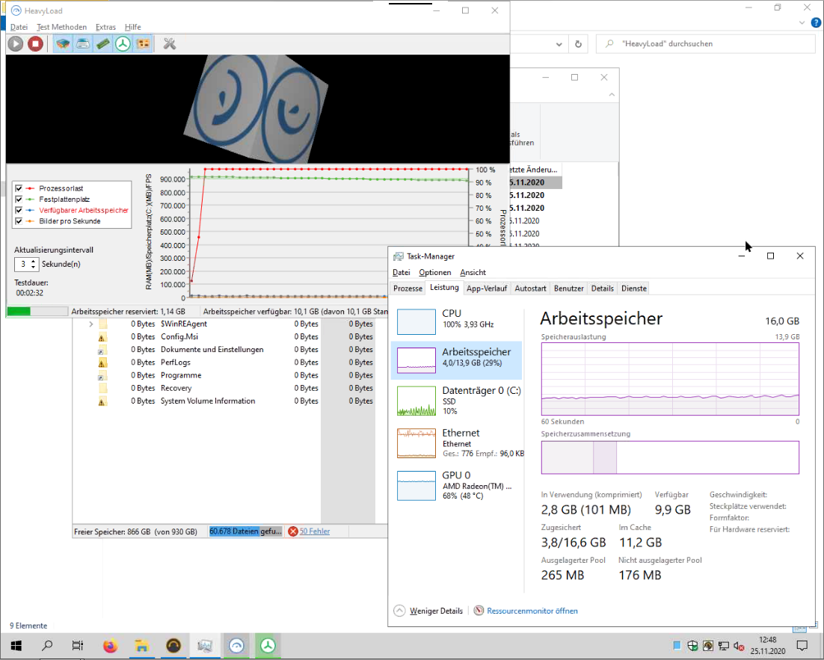Open the Ressourcenmonitor öffnen link
824x660 pixels.
click(532, 611)
